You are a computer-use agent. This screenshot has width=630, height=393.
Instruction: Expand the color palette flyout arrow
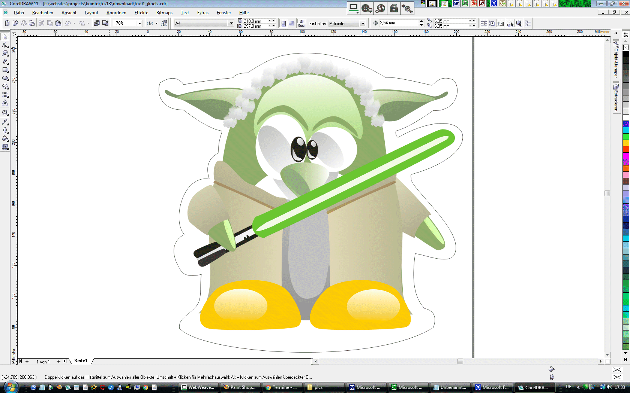(625, 359)
